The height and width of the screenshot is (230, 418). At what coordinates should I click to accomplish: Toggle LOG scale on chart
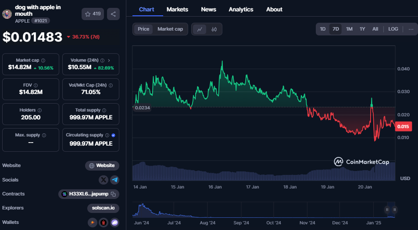[x=393, y=29]
